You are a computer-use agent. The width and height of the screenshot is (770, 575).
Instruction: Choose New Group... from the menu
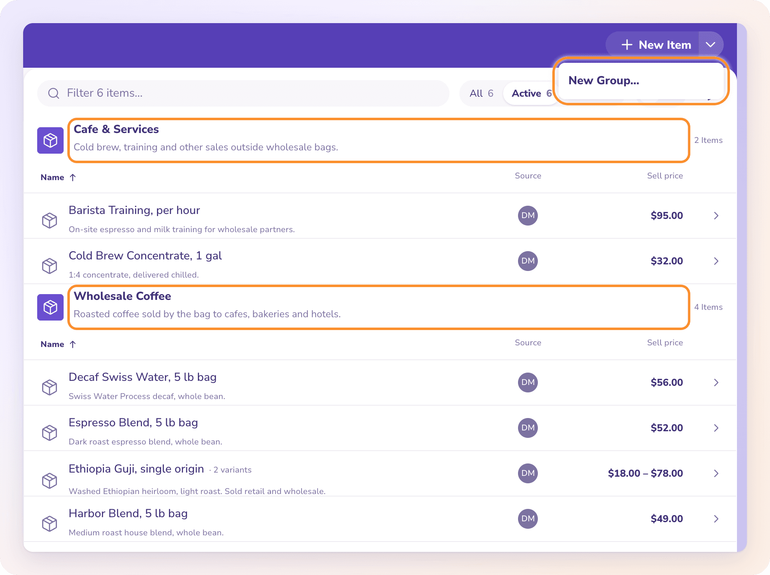[x=641, y=81]
